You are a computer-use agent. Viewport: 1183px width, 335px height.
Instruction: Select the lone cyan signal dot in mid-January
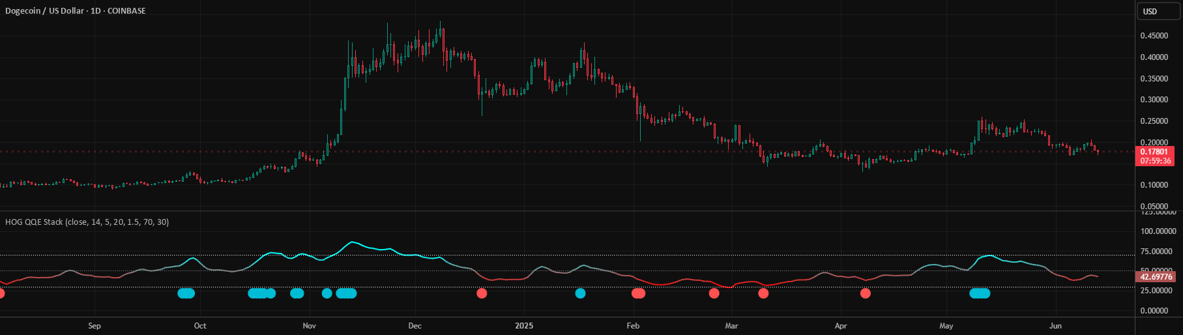(x=580, y=293)
